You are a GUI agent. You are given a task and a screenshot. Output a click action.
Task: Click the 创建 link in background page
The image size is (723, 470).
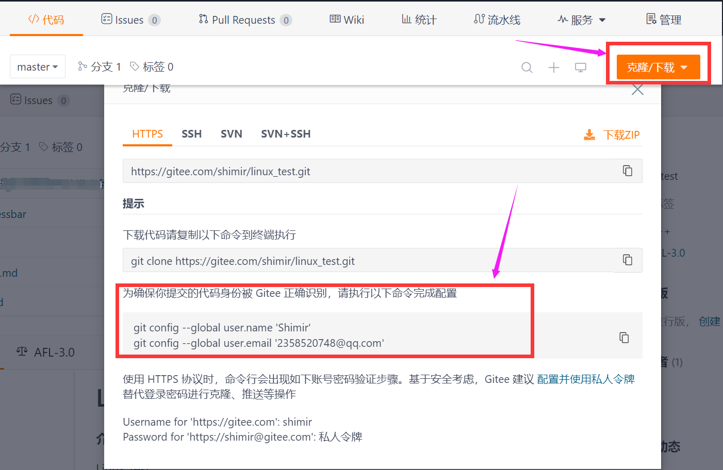tap(710, 322)
